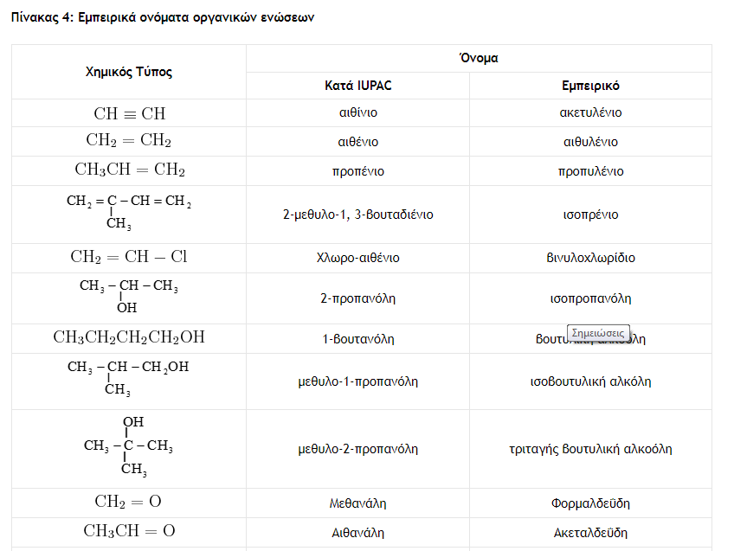Select the 'Ακεταλδεϋδη' cell
This screenshot has height=551, width=734.
click(590, 532)
